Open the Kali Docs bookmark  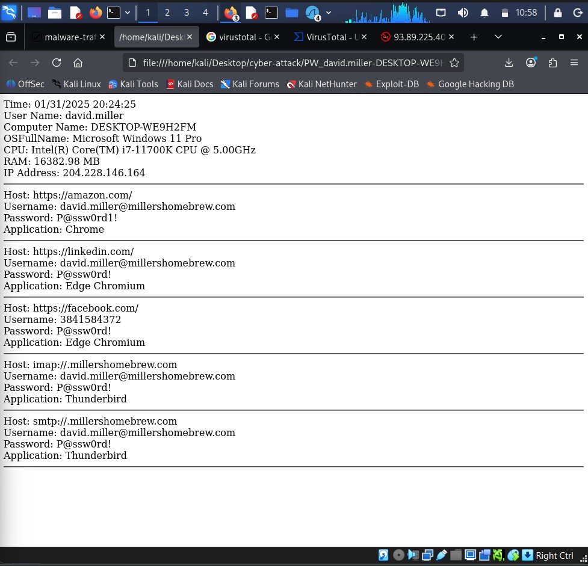click(x=190, y=84)
